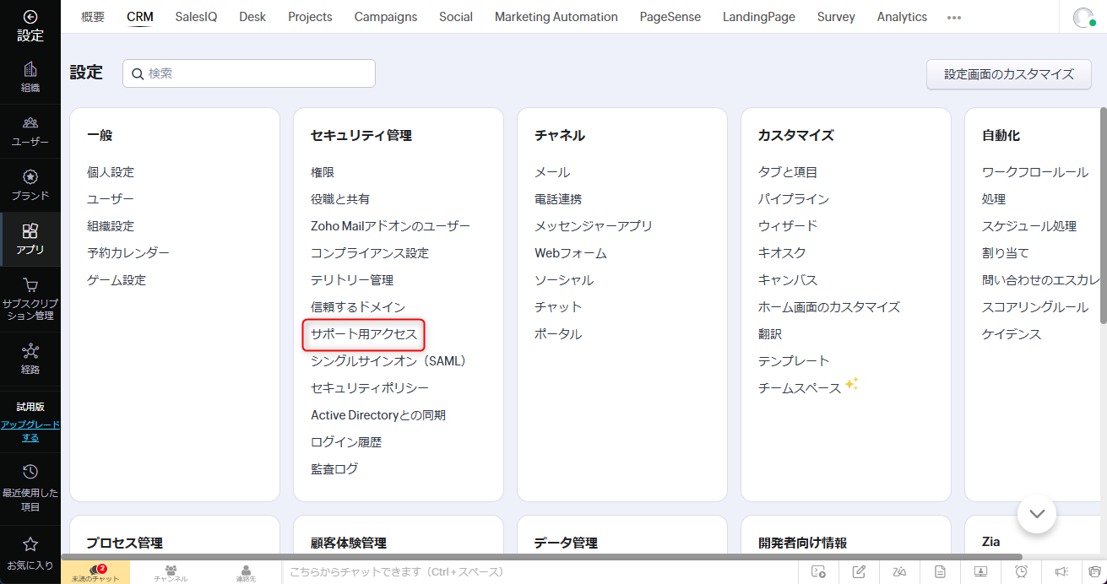
Task: Click the アップグレードする link
Action: coord(30,431)
